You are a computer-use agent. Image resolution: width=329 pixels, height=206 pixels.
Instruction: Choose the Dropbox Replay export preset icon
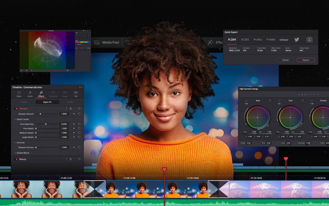click(309, 40)
